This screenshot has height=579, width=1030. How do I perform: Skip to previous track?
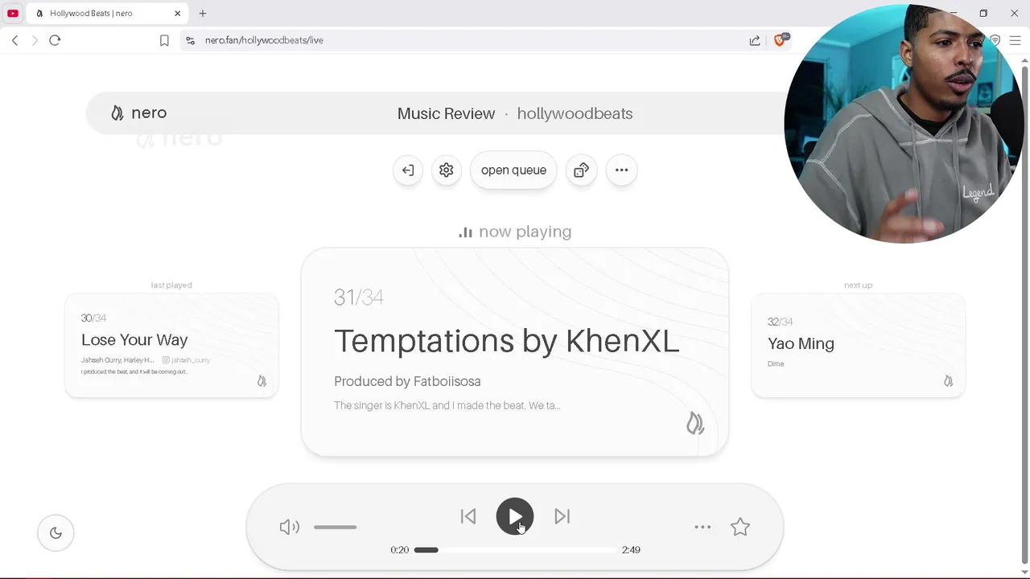468,516
